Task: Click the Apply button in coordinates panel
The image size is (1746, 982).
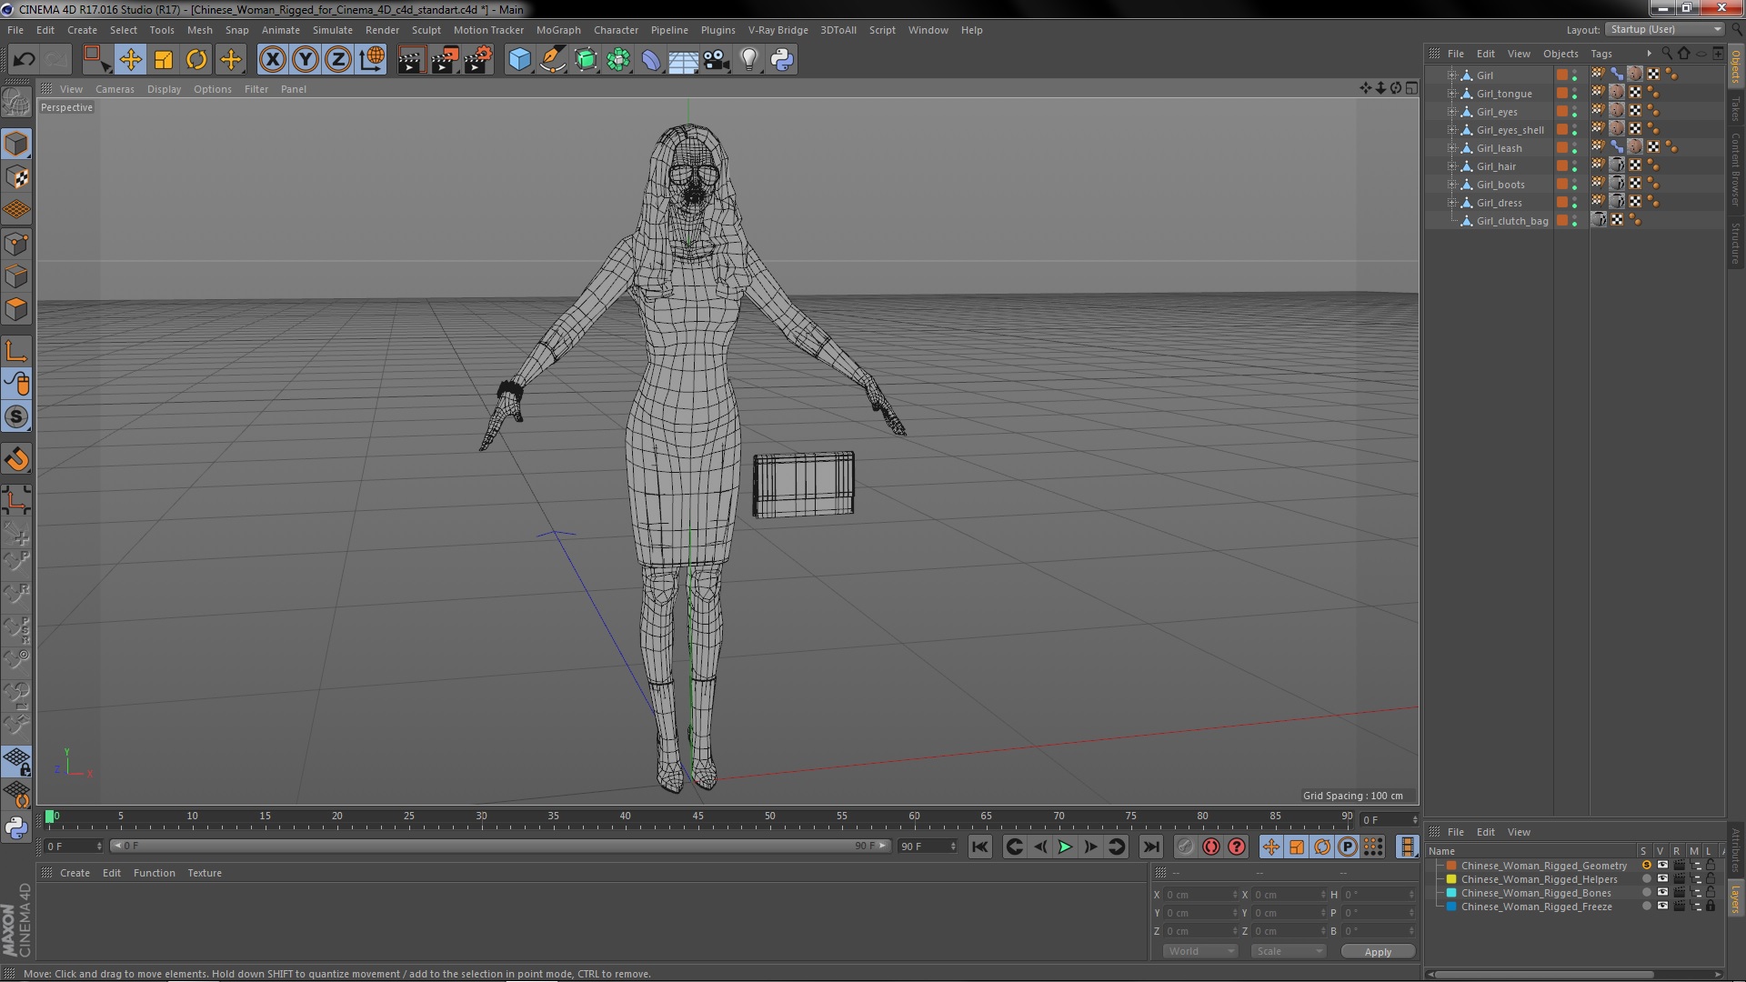Action: 1378,951
